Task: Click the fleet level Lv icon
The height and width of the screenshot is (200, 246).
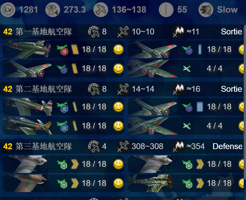Action: click(x=8, y=10)
